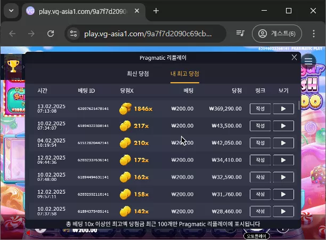Play the replay for the 162x win
This screenshot has width=326, height=240.
pyautogui.click(x=283, y=177)
